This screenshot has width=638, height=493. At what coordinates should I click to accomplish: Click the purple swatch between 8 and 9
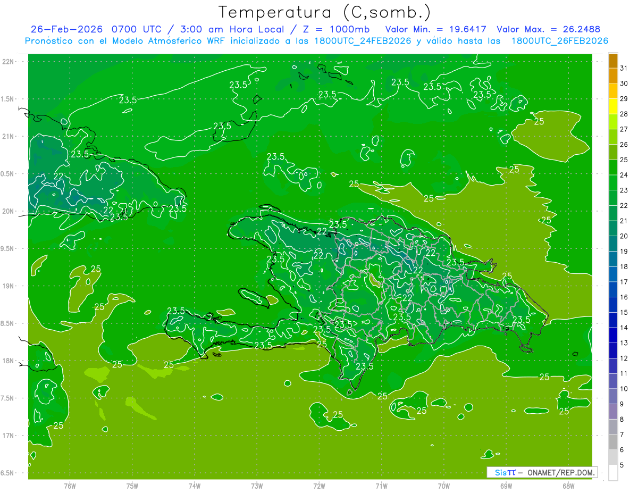[613, 412]
